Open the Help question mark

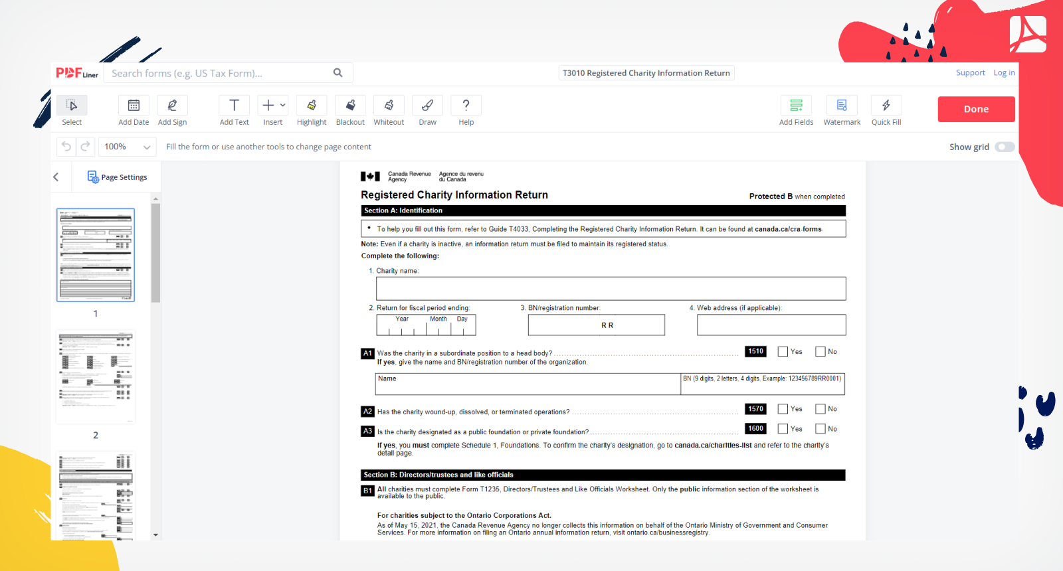coord(466,106)
